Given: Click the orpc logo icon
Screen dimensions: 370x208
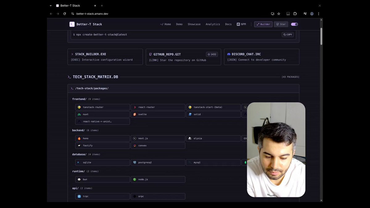Looking at the screenshot, I should [135, 196].
